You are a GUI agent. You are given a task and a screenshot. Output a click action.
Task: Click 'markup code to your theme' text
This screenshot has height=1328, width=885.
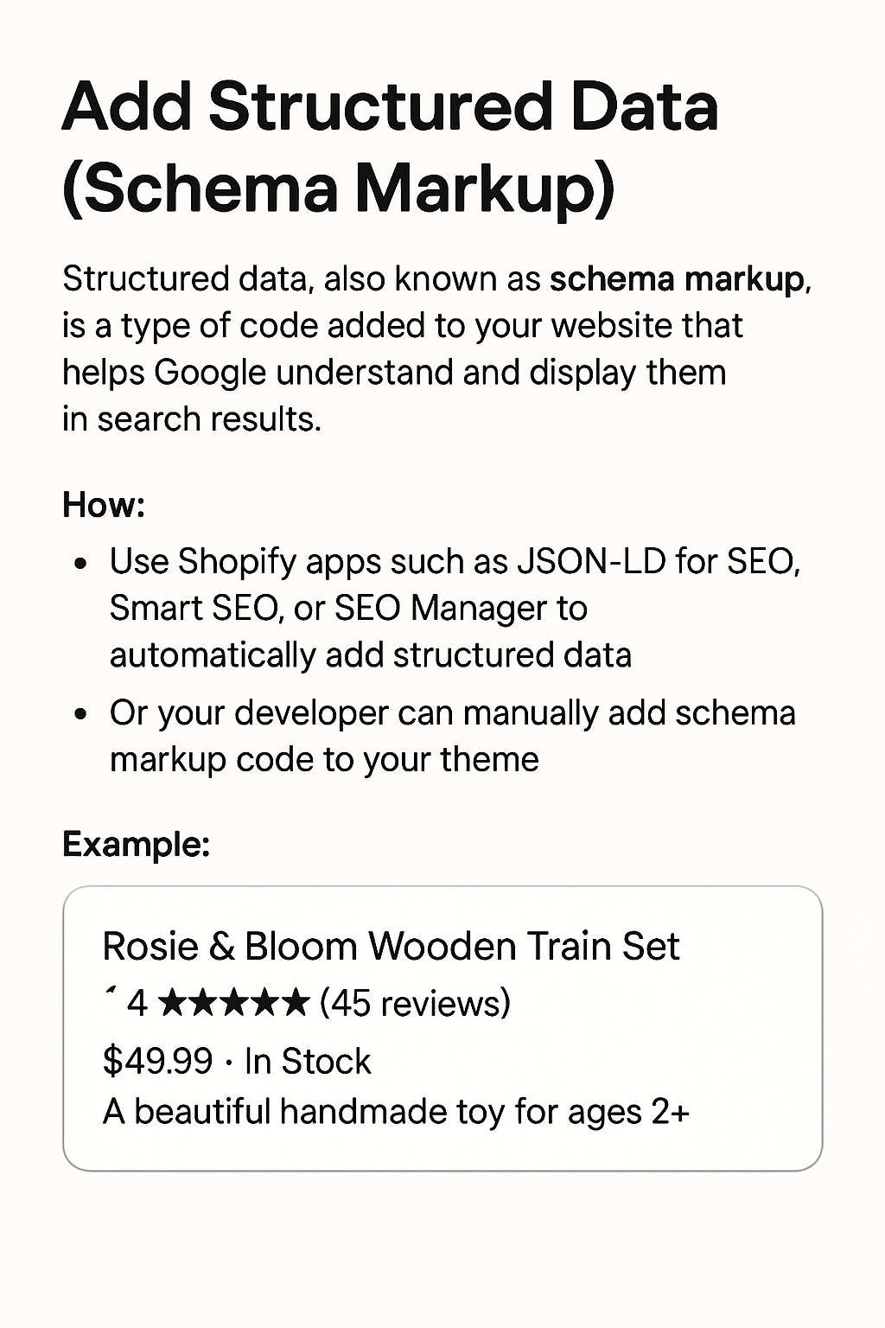[x=324, y=760]
